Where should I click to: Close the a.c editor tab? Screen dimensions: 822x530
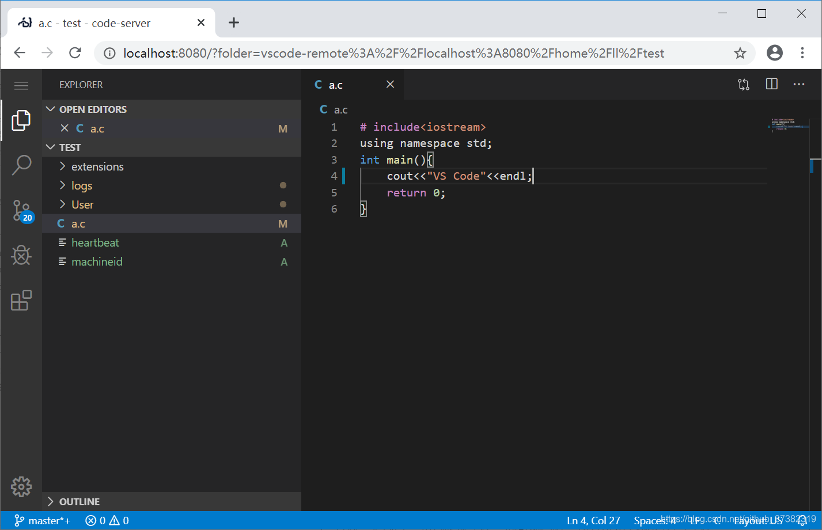[390, 84]
